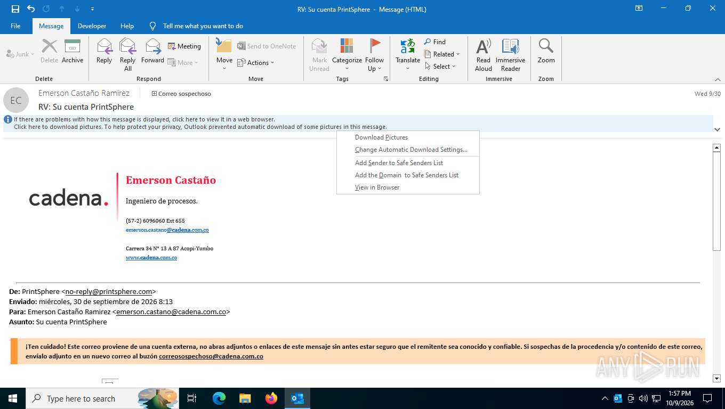This screenshot has height=409, width=725.
Task: Open the Categorize dropdown
Action: pyautogui.click(x=347, y=54)
